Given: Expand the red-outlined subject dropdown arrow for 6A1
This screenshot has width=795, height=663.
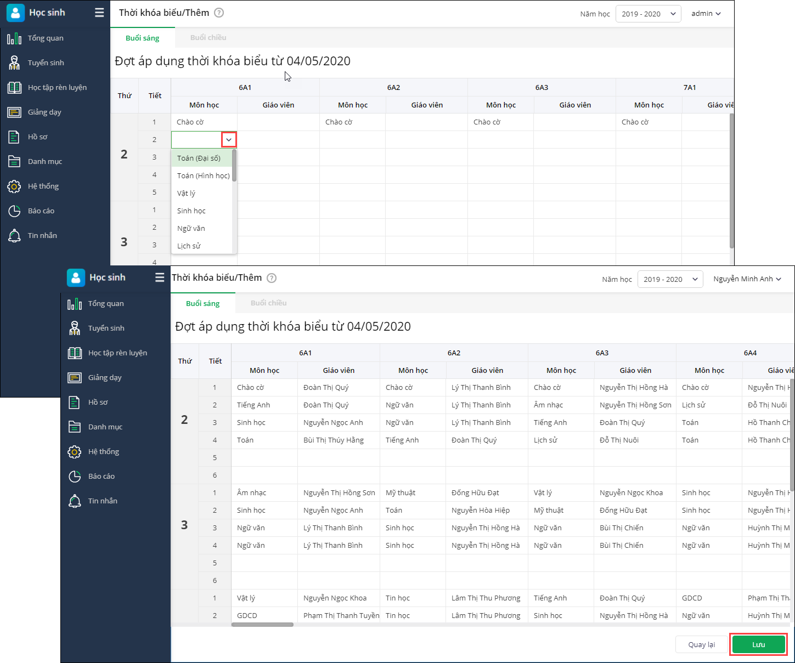Looking at the screenshot, I should (x=229, y=140).
